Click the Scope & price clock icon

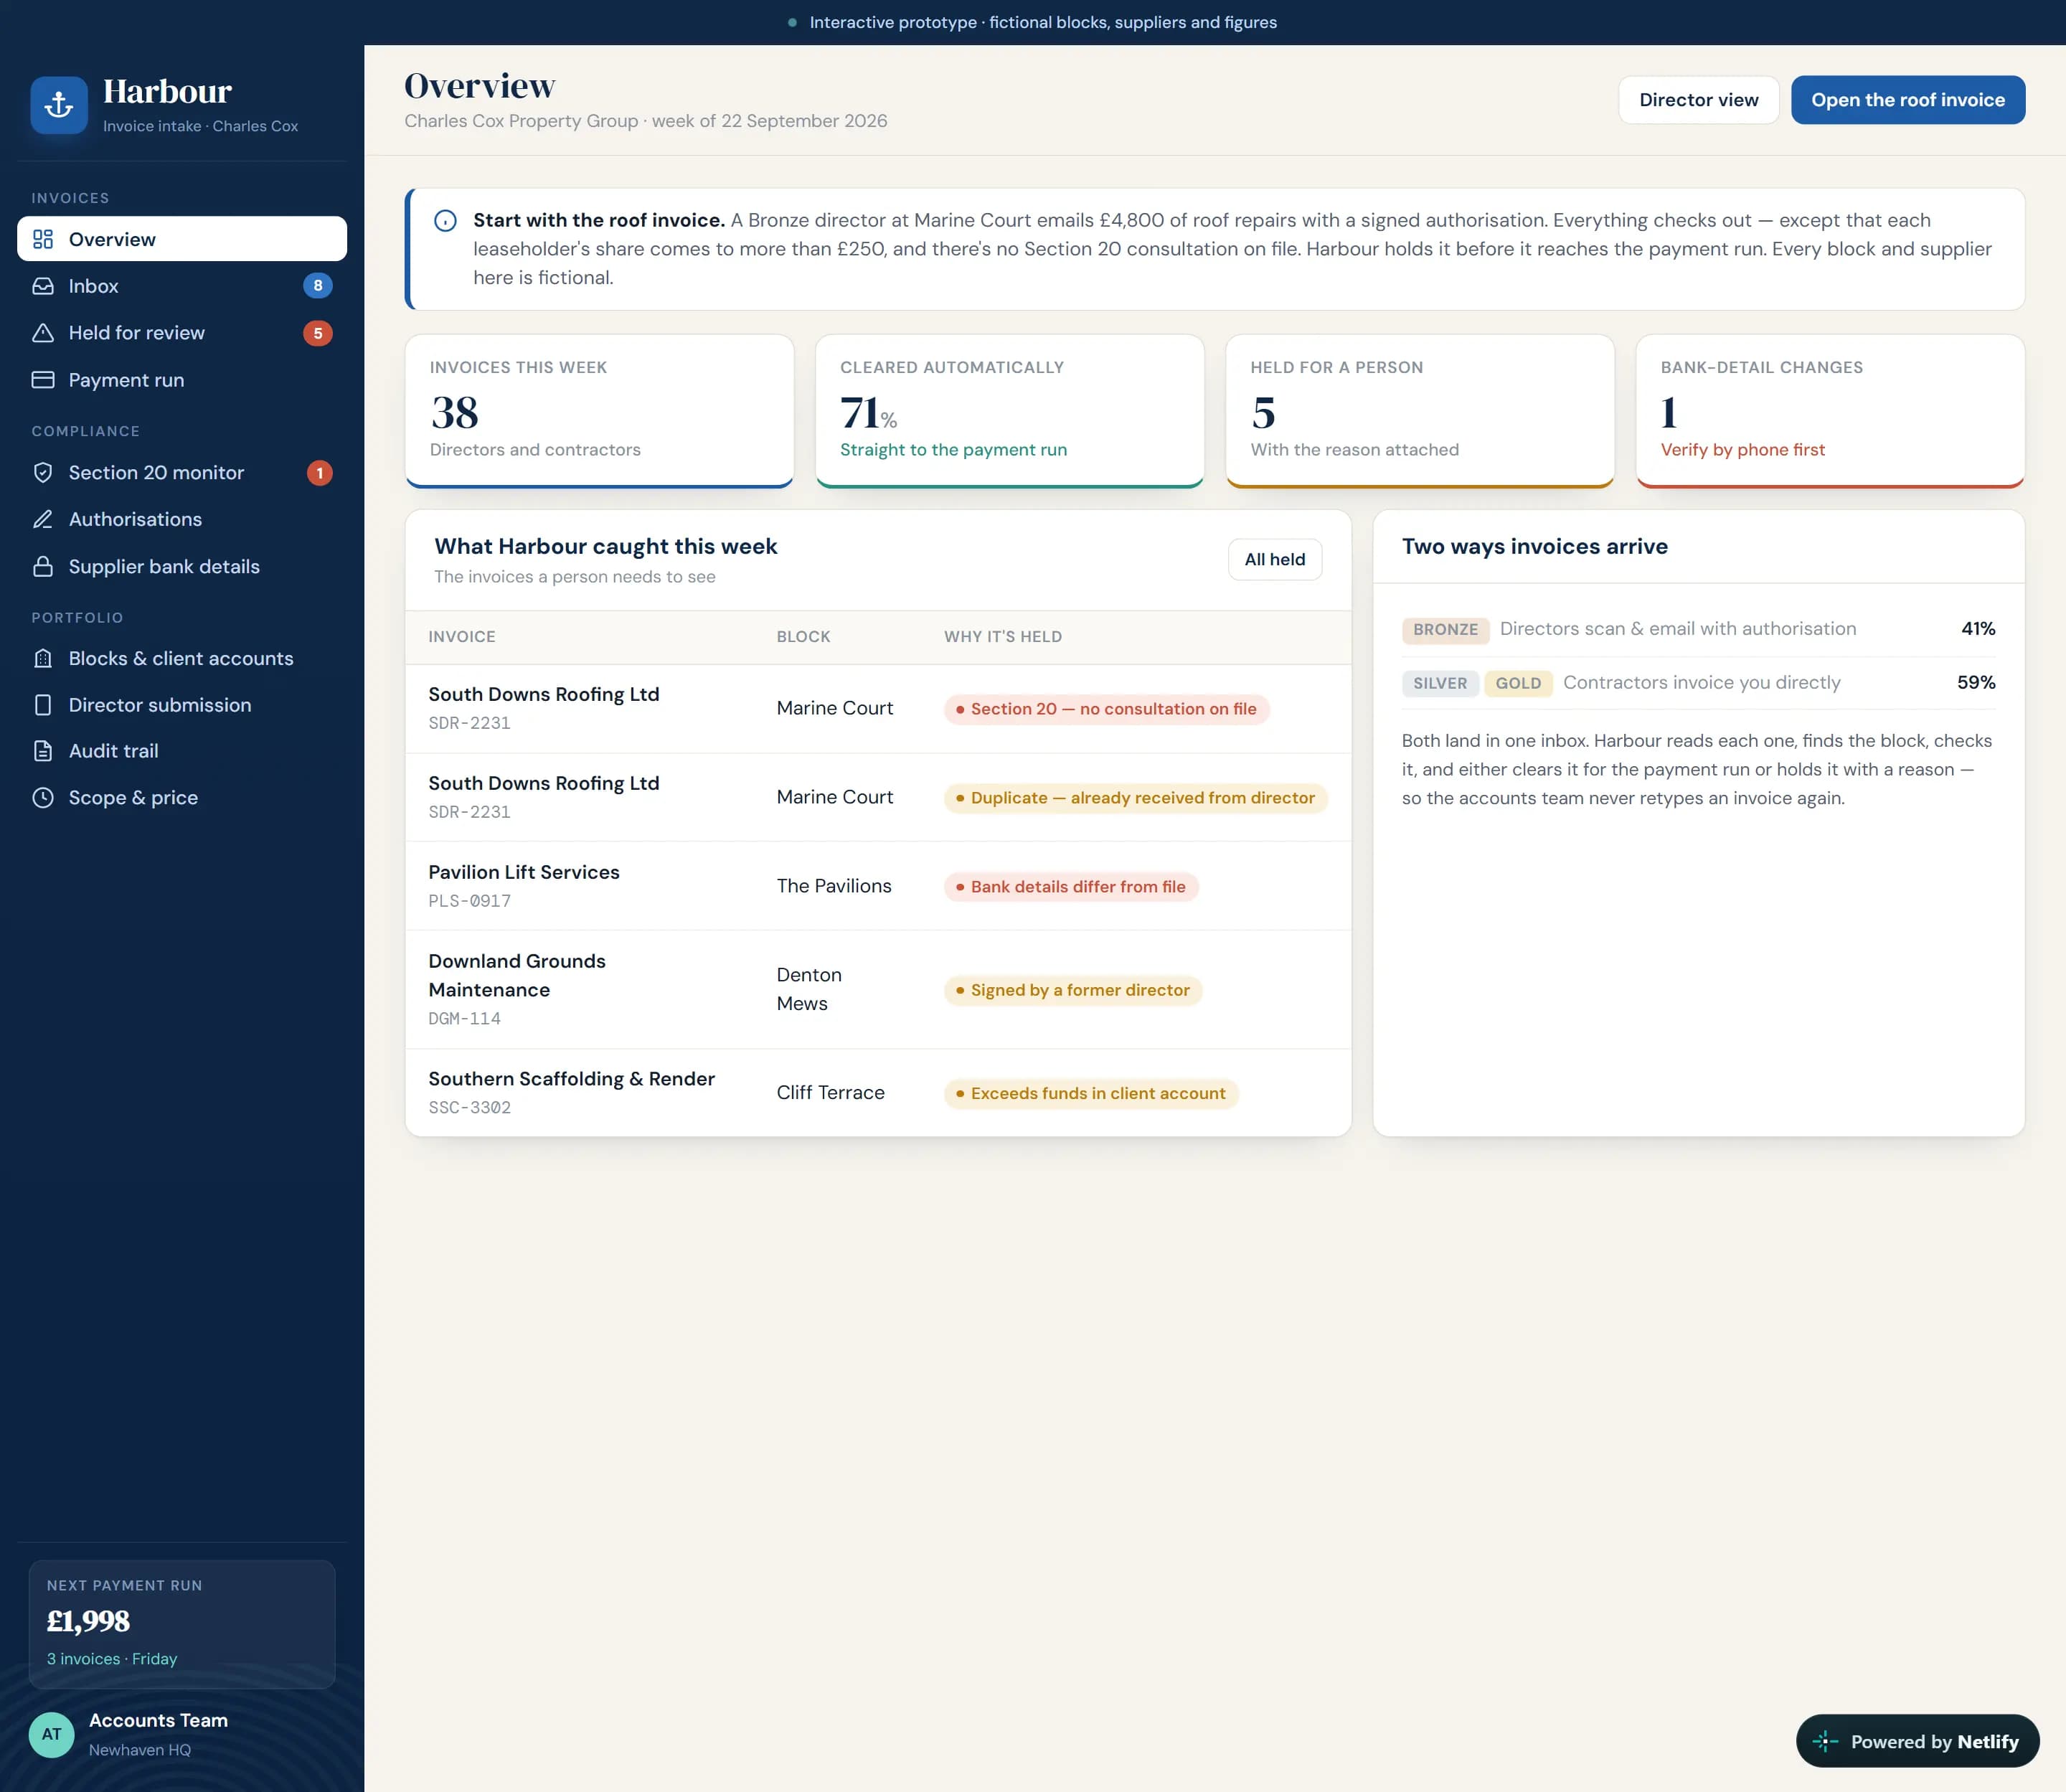43,798
